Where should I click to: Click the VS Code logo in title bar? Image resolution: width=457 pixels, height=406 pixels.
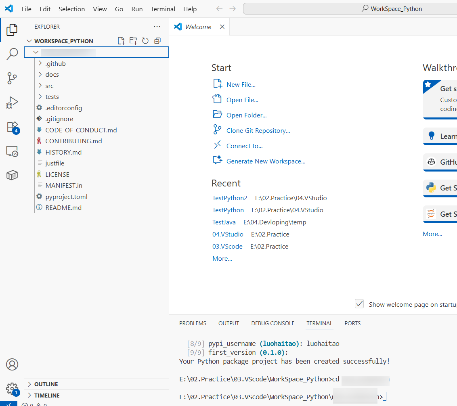[9, 8]
